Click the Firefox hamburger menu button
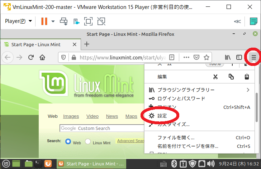Image resolution: width=261 pixels, height=169 pixels. coord(254,58)
